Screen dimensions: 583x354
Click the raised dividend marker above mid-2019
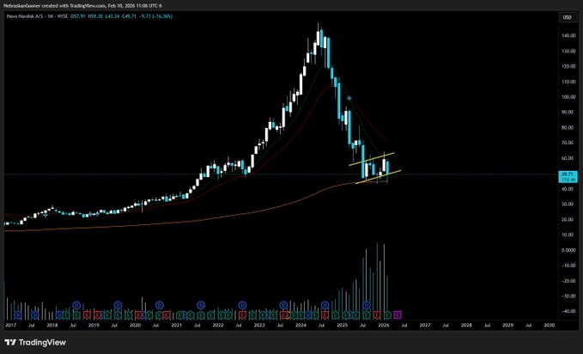[x=118, y=305]
